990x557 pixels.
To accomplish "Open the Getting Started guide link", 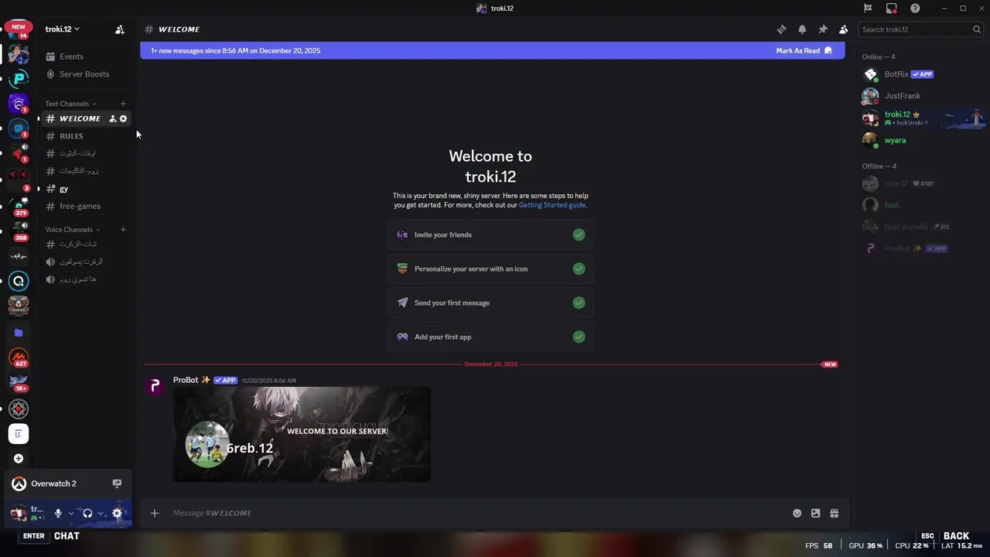I will pyautogui.click(x=552, y=205).
